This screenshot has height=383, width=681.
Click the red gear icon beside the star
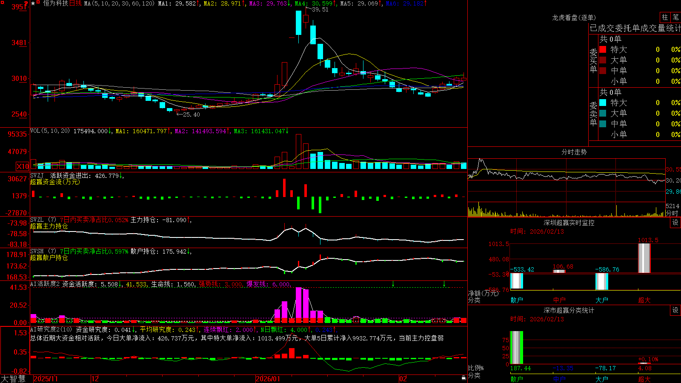(x=38, y=2)
